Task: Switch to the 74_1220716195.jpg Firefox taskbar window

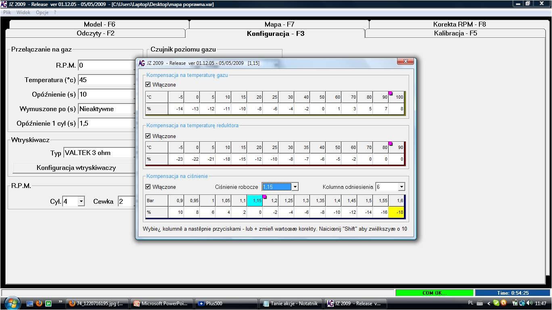Action: point(97,304)
